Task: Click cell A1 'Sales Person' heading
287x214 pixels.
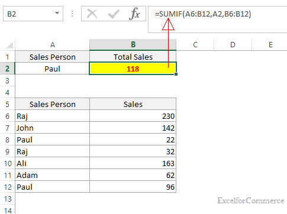Action: tap(52, 57)
